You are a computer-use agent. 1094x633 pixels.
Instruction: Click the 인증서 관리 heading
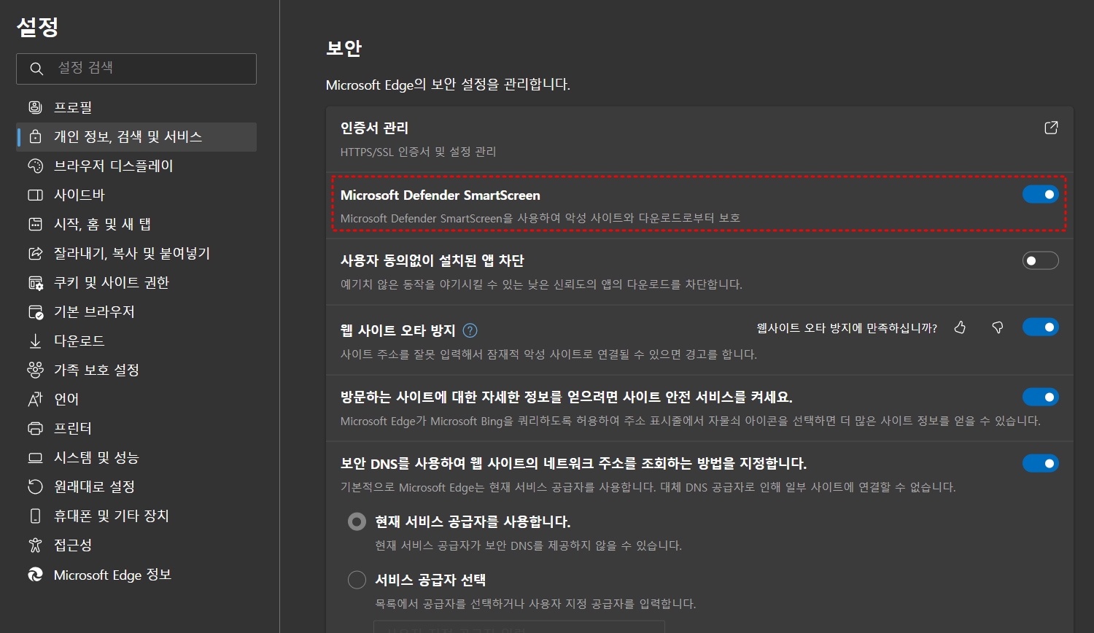tap(374, 128)
